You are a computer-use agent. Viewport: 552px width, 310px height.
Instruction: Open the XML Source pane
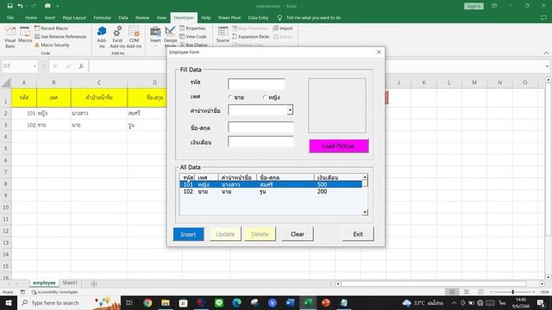(223, 35)
